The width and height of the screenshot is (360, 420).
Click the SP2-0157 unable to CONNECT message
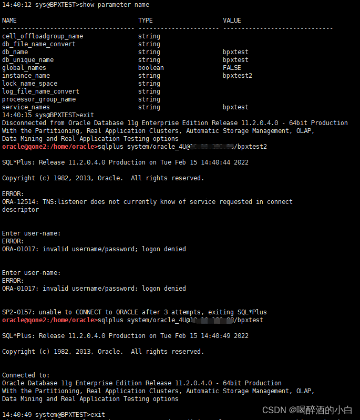pos(135,312)
